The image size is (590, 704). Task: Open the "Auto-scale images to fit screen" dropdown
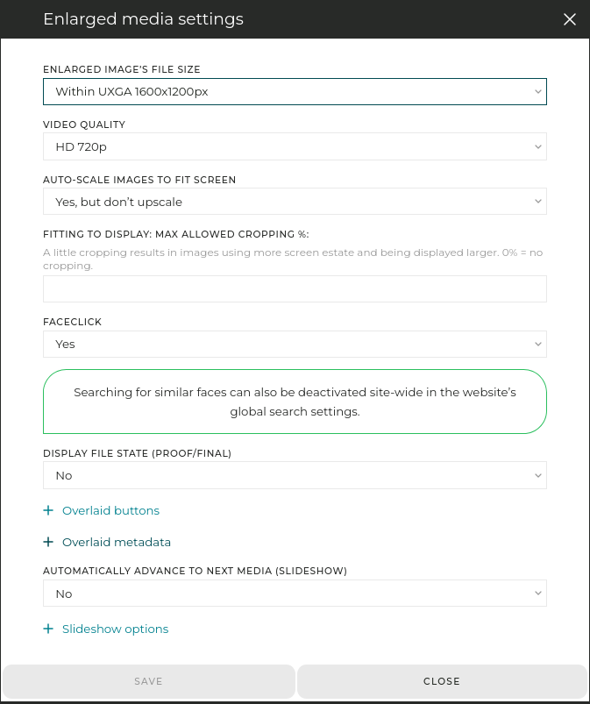click(x=295, y=201)
